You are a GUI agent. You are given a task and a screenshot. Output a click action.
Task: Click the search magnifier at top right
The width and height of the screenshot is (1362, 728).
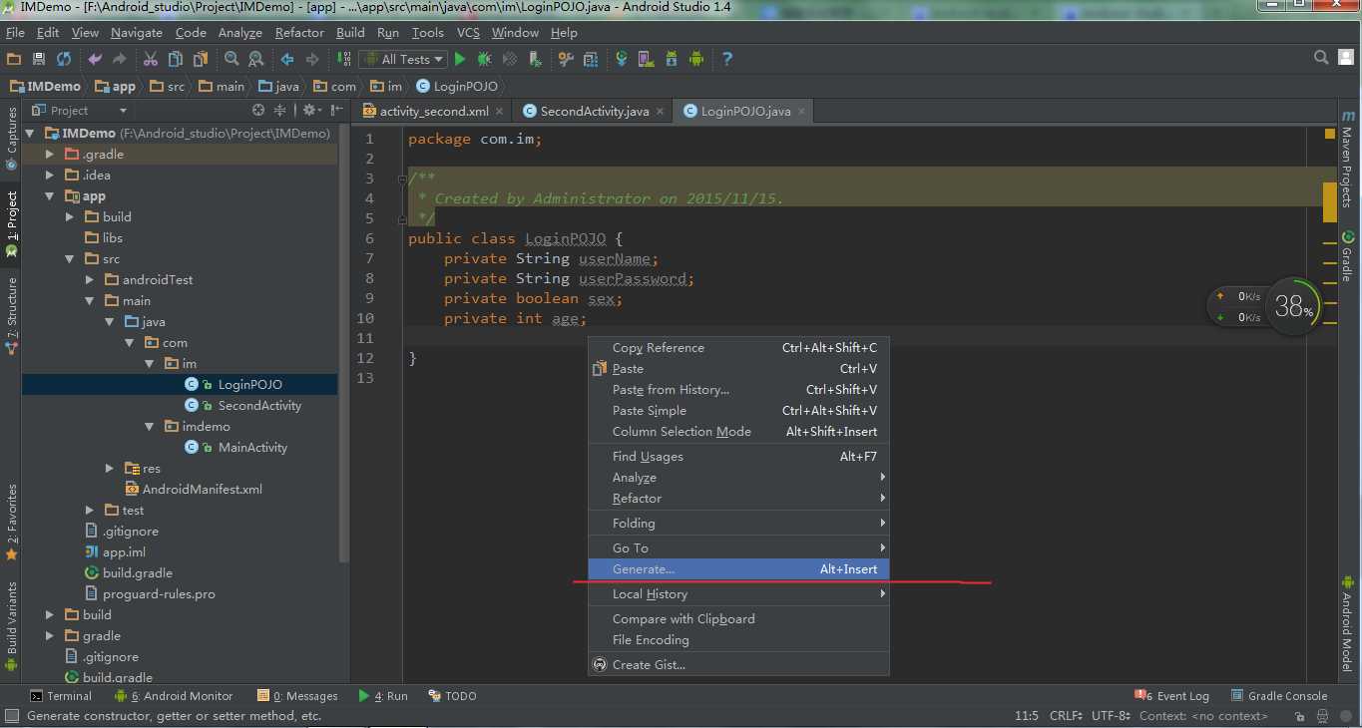pyautogui.click(x=1321, y=58)
